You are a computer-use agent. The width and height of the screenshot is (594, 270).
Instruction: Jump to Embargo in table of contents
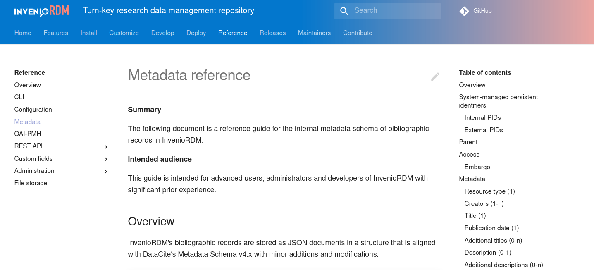click(x=477, y=167)
